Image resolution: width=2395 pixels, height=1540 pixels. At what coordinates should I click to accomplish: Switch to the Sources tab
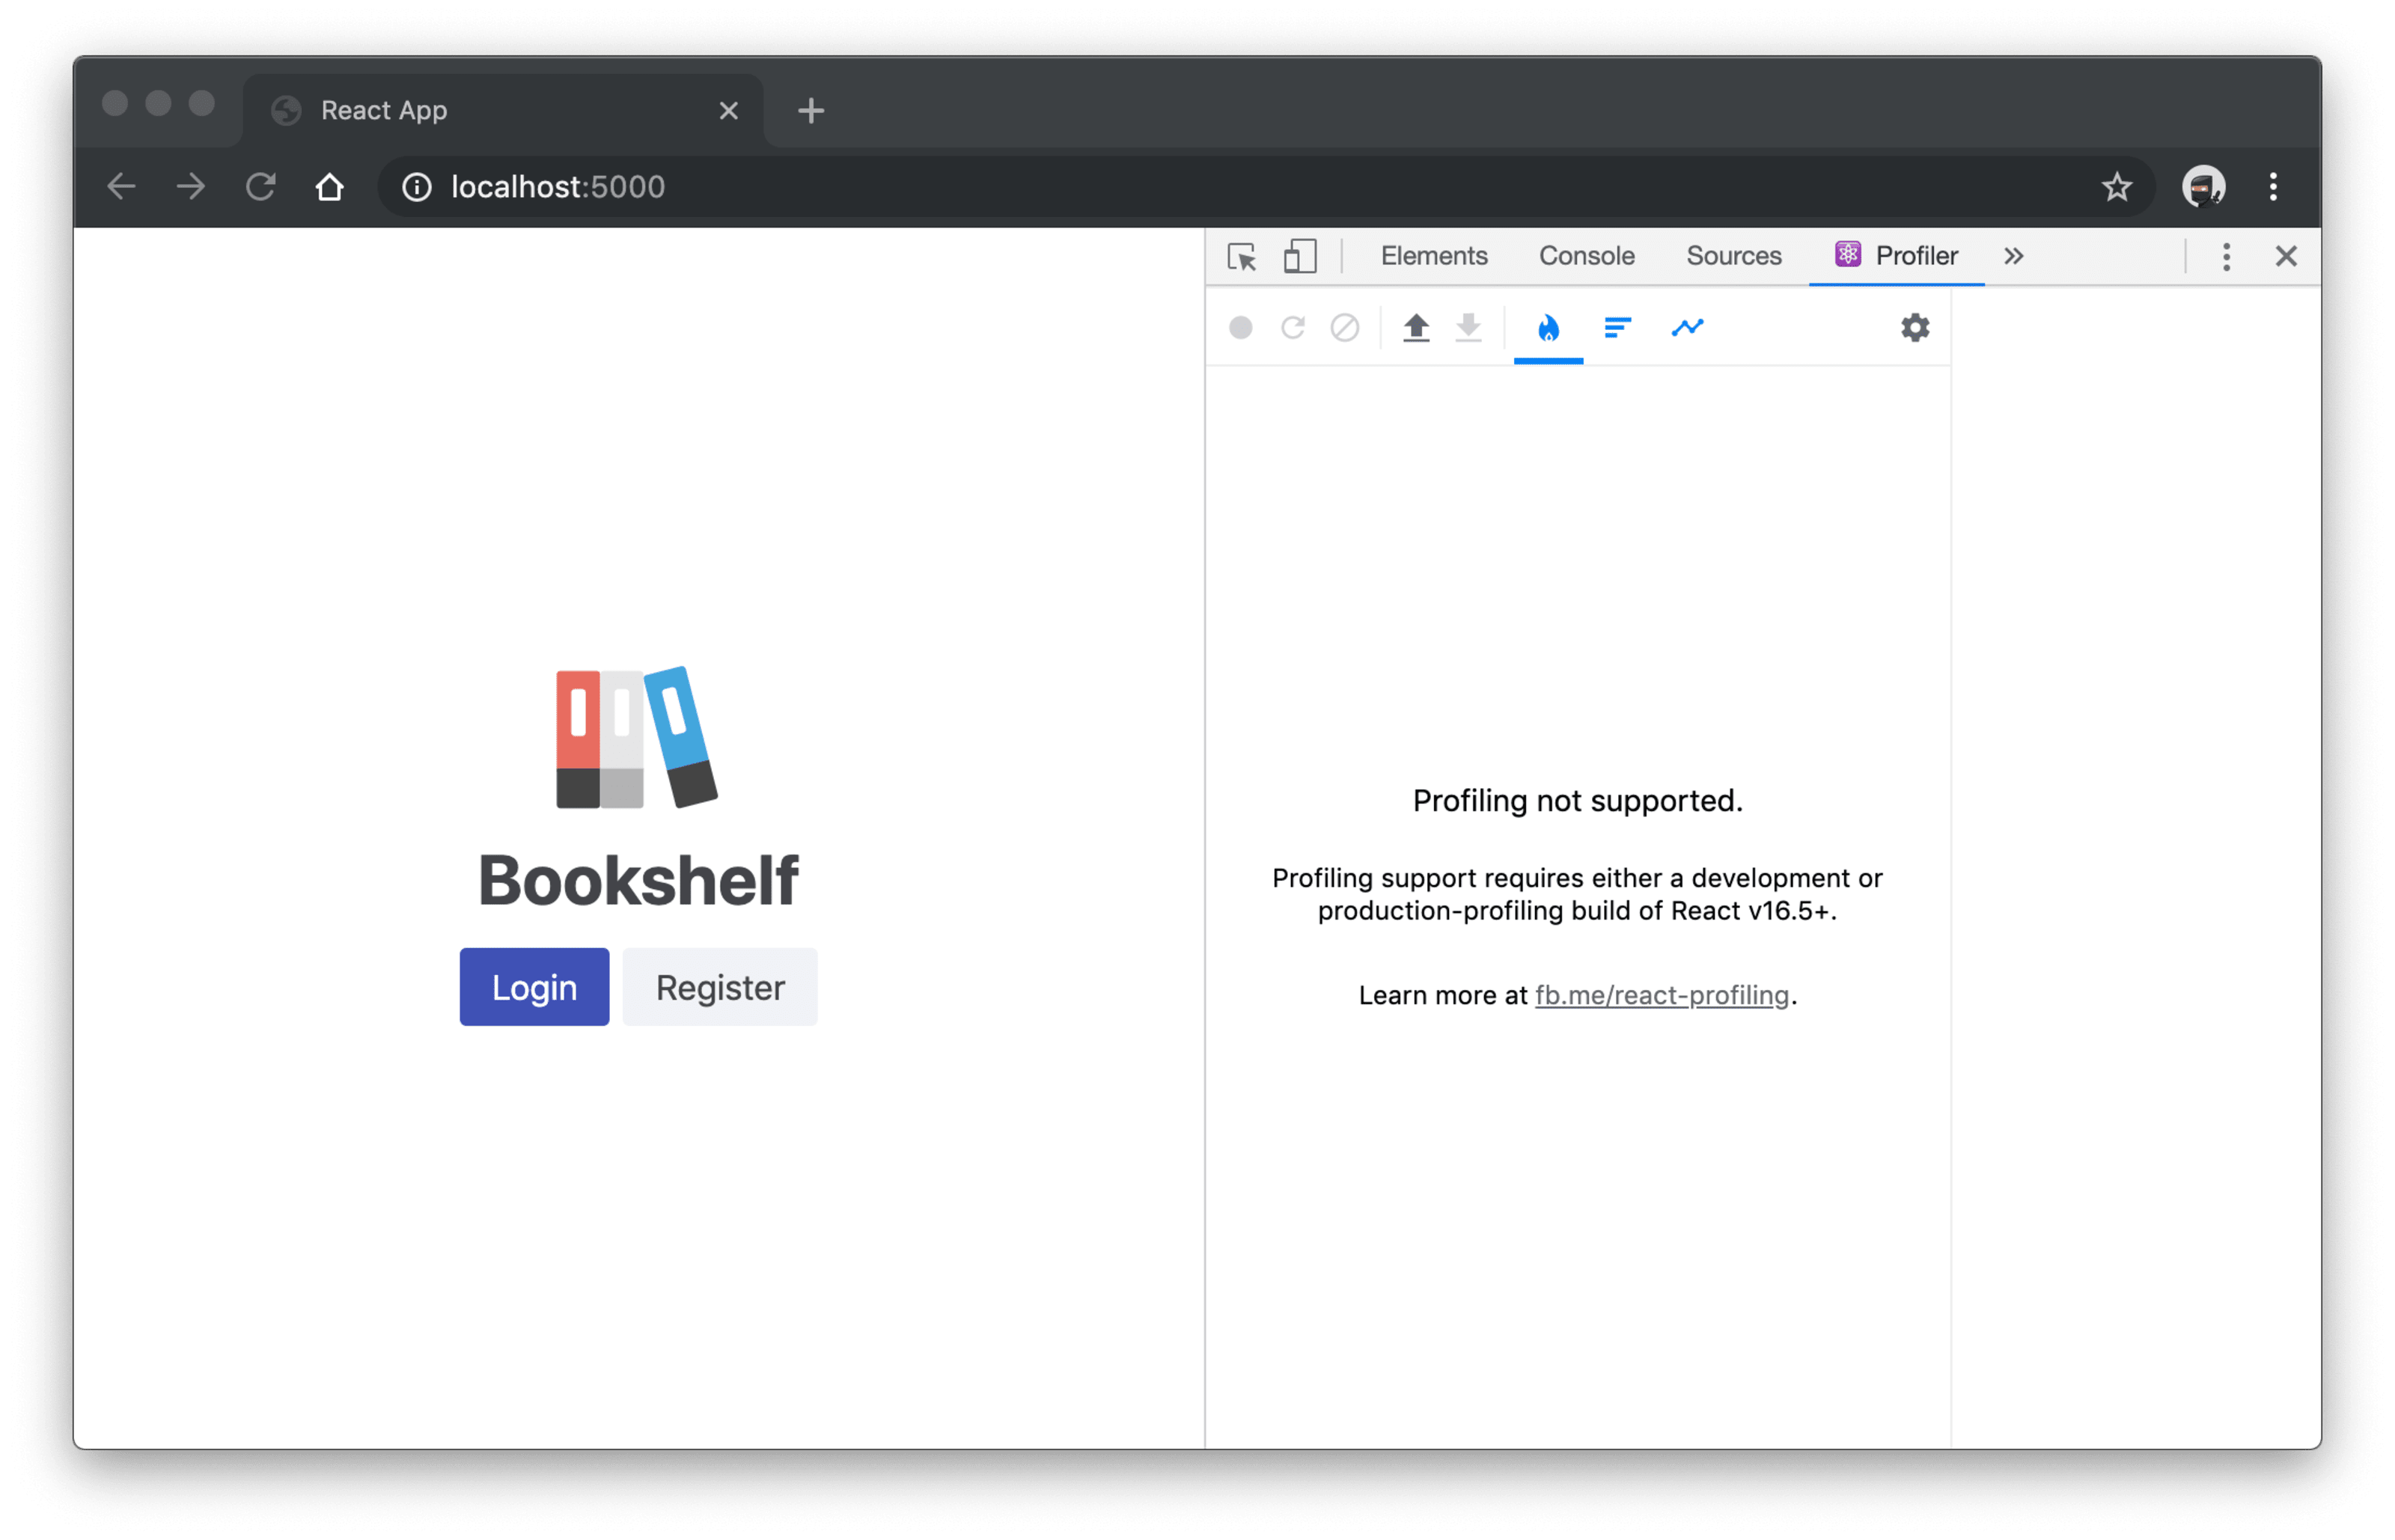tap(1733, 256)
